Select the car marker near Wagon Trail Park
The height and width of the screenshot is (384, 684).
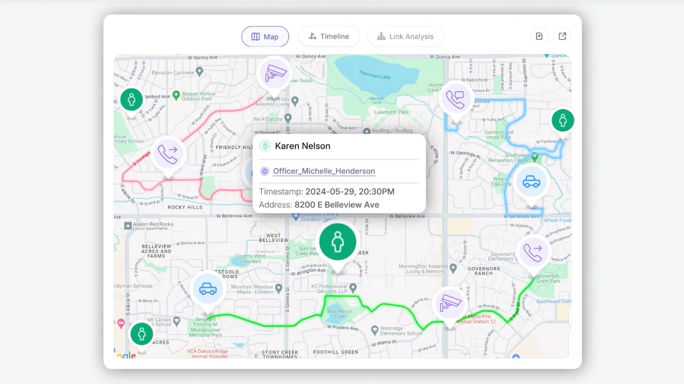[531, 182]
